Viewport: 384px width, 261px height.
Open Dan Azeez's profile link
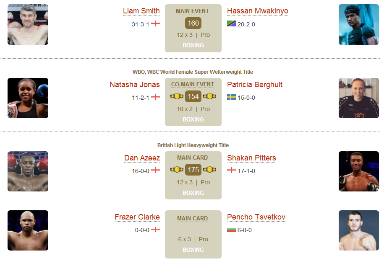[x=142, y=158]
